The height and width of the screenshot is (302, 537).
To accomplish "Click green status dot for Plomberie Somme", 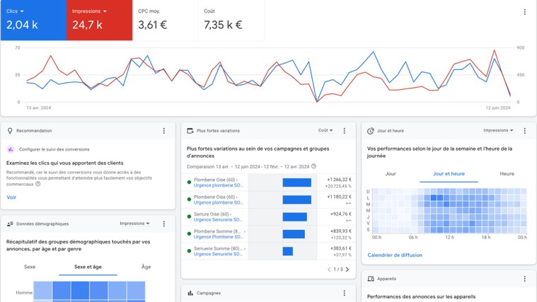I will point(189,234).
